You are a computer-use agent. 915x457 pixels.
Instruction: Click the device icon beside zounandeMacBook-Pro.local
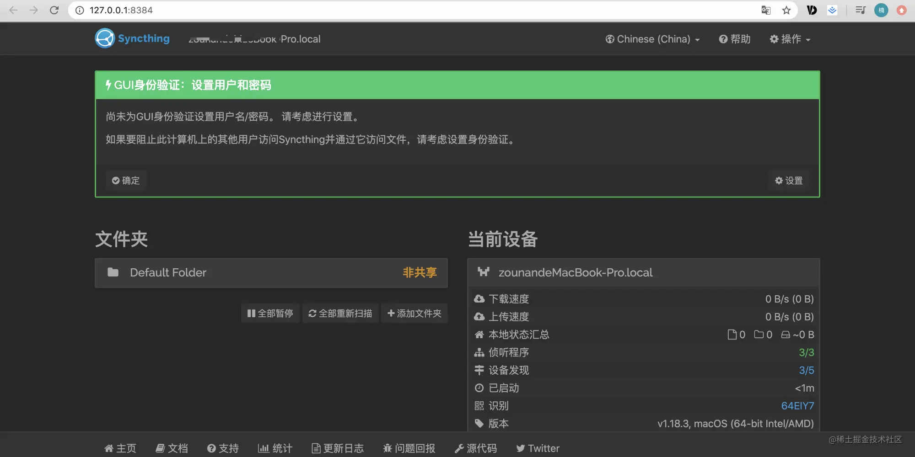click(x=484, y=272)
